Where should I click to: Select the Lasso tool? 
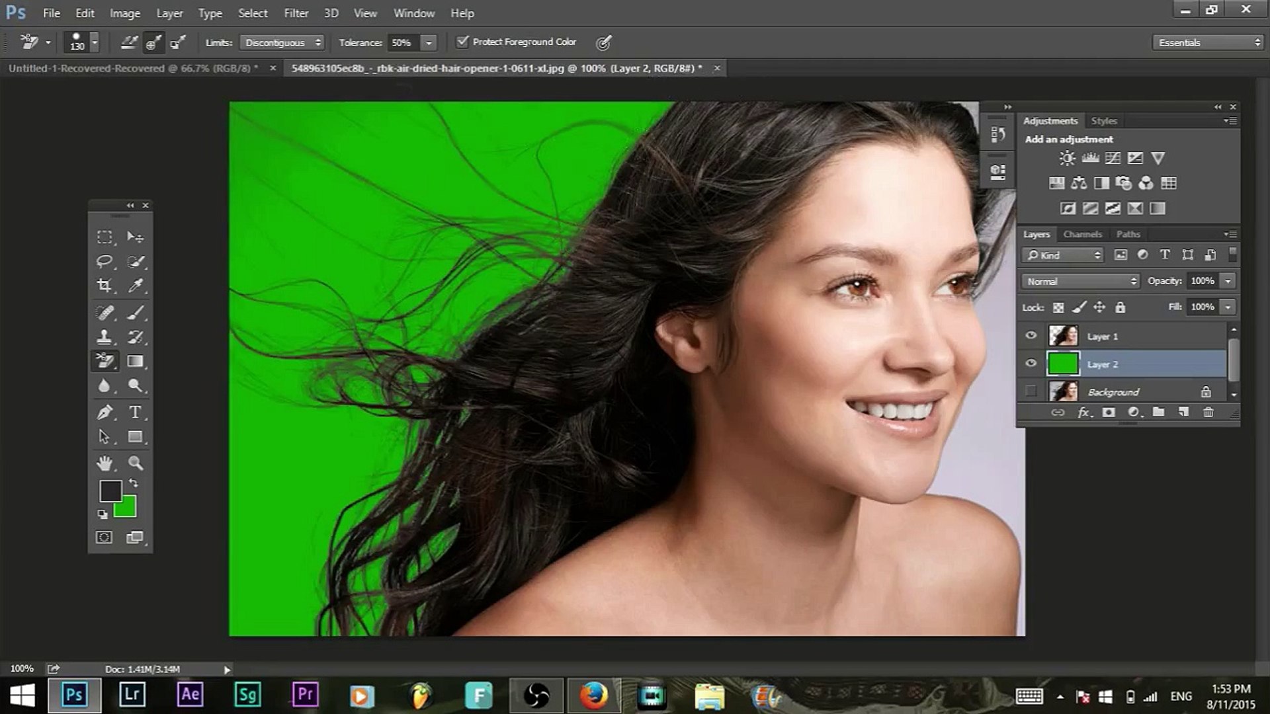pos(104,262)
